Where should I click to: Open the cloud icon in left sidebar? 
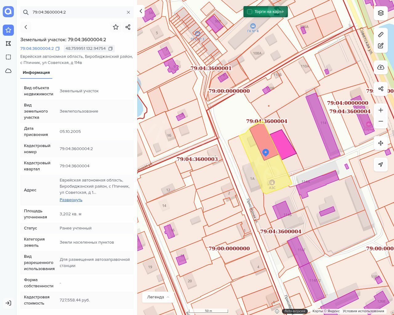(8, 71)
